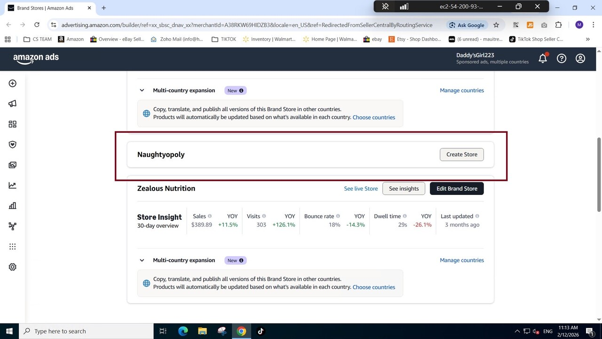This screenshot has height=339, width=602.
Task: Bookmark this page with the star icon
Action: [496, 25]
